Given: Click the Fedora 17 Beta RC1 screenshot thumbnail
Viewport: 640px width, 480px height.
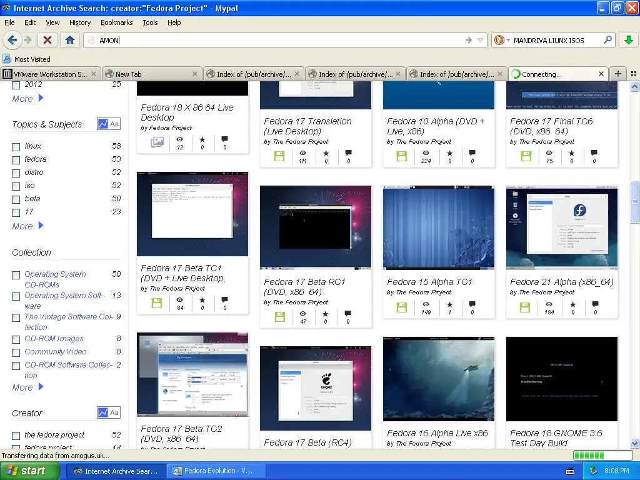Looking at the screenshot, I should pyautogui.click(x=316, y=227).
